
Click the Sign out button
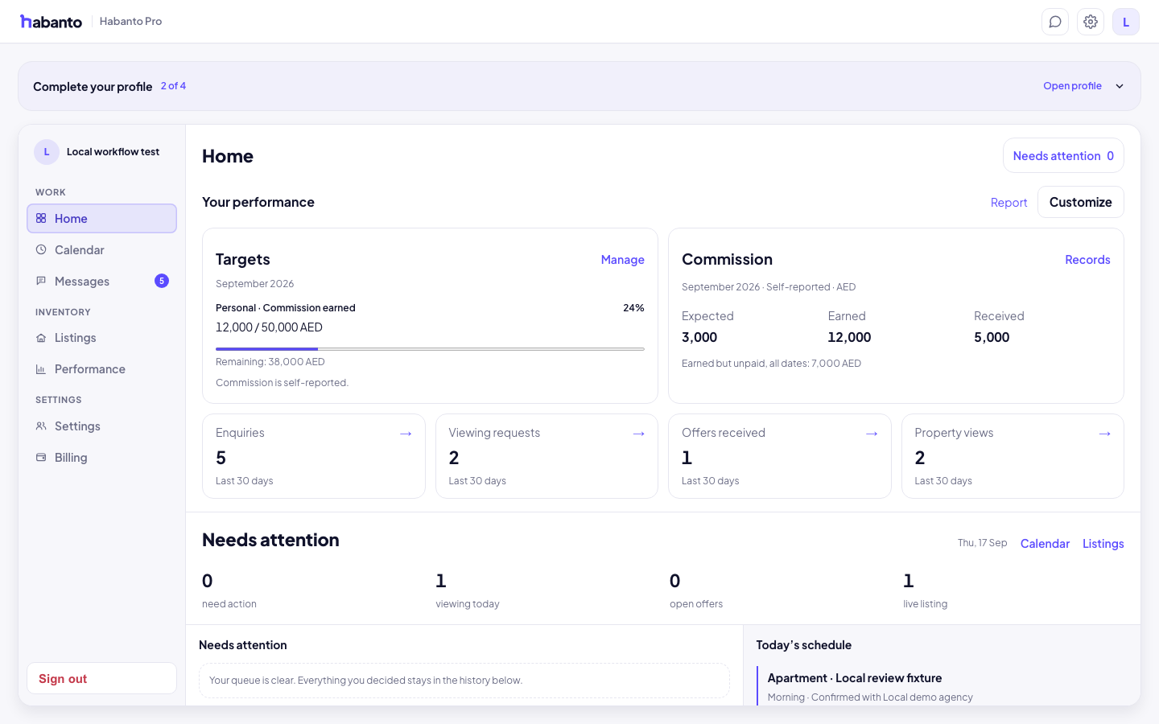click(101, 678)
